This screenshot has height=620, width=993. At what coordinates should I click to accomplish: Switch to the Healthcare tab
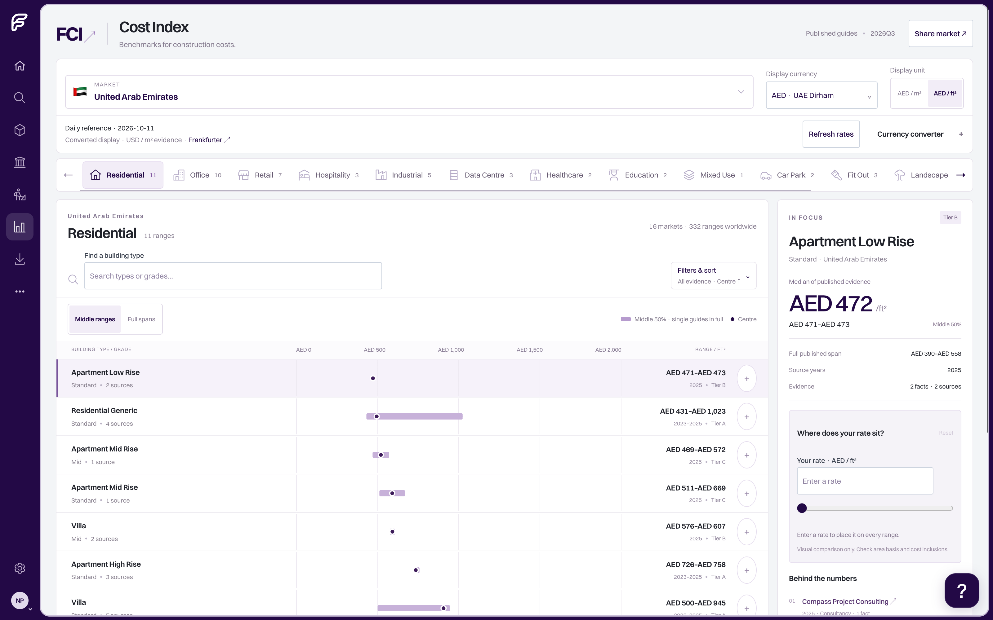pyautogui.click(x=560, y=175)
